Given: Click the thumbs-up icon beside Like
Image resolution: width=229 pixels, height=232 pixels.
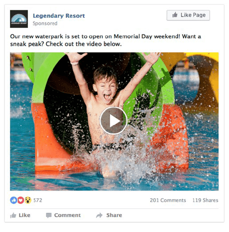Looking at the screenshot, I should coord(13,215).
